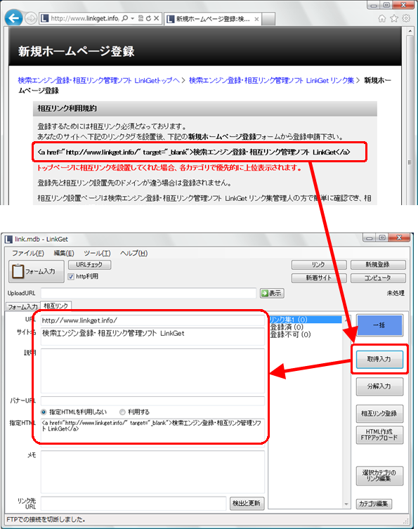Click the address bar URL field
Image resolution: width=418 pixels, height=529 pixels.
(x=84, y=18)
